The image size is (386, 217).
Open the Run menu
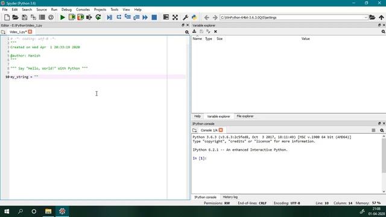(54, 10)
